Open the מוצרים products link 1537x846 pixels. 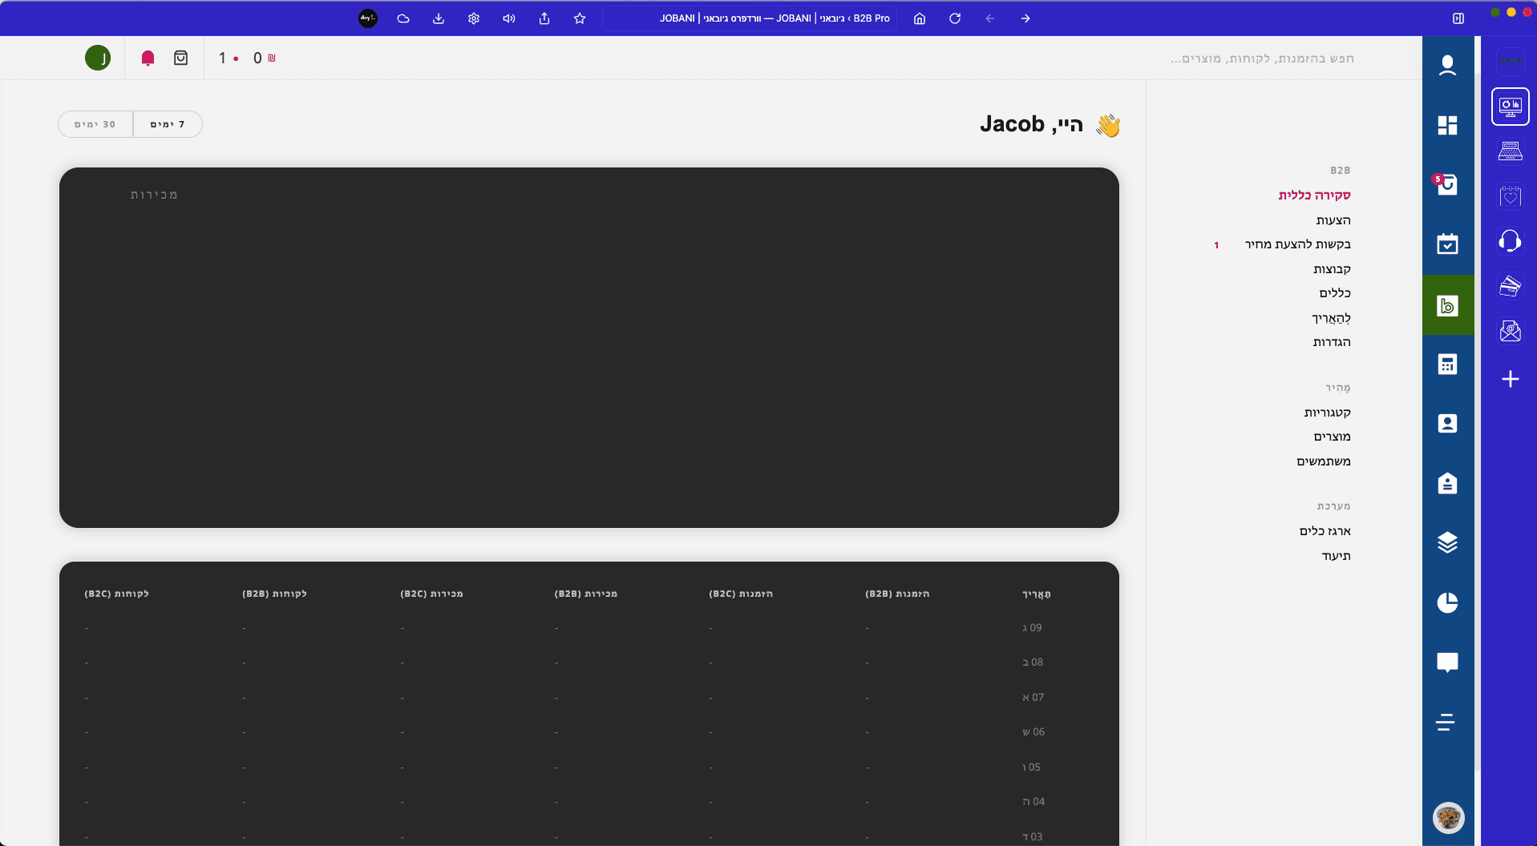(1331, 437)
